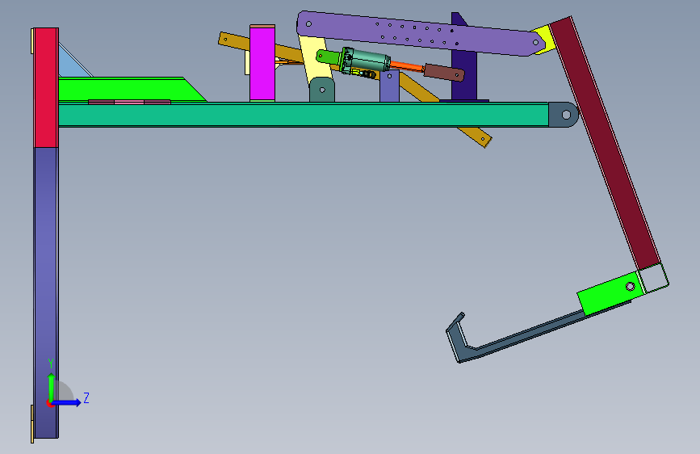
Task: Select the bright green bracket at the lower right
Action: 610,293
